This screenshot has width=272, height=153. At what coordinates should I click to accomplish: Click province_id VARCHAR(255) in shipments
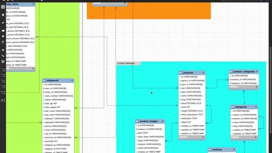pos(58,137)
